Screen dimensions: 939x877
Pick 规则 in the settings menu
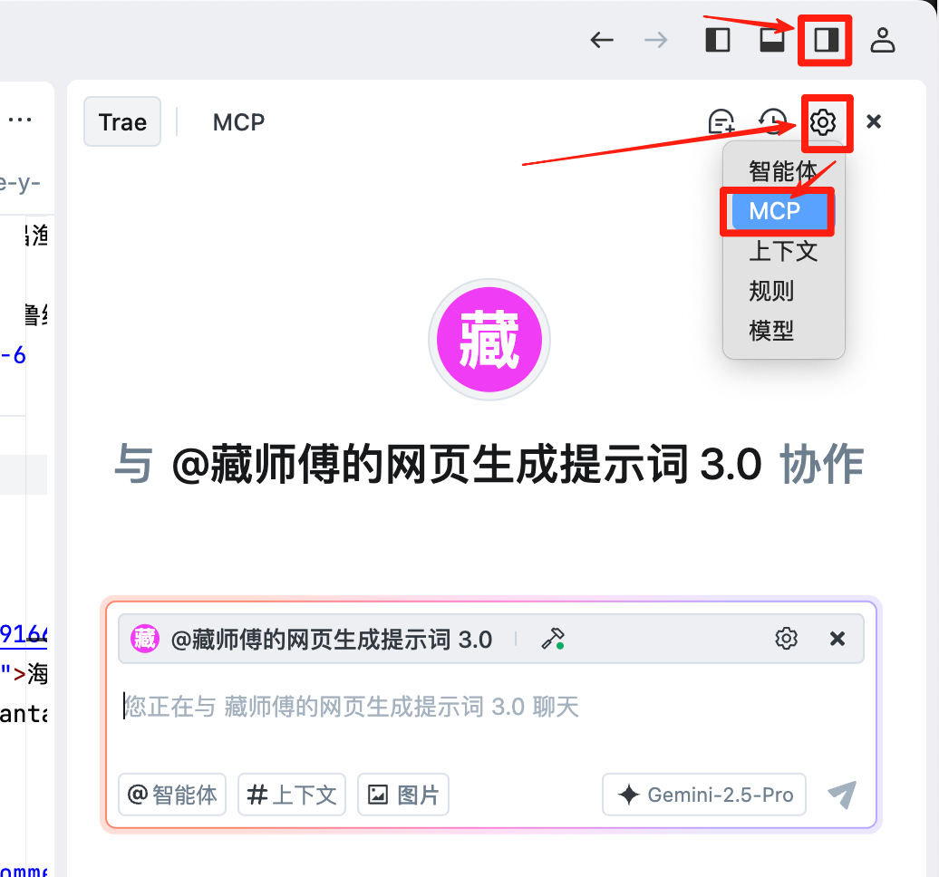783,291
